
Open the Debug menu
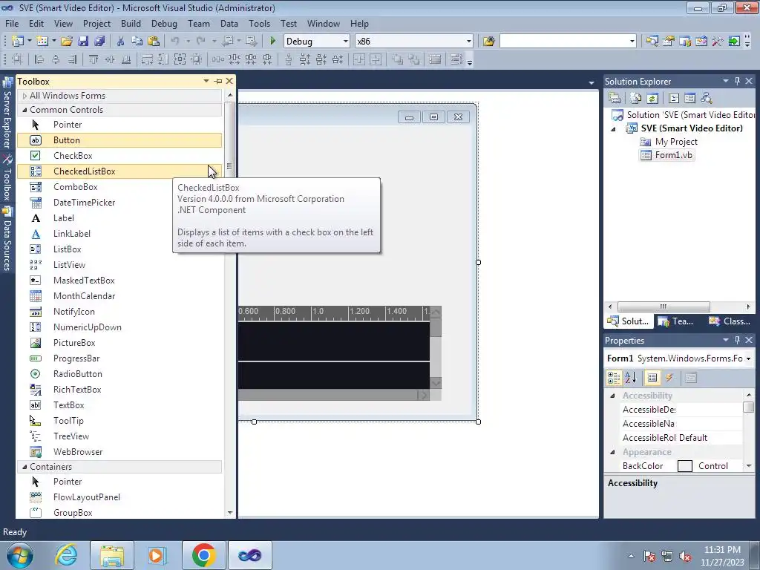(x=164, y=24)
